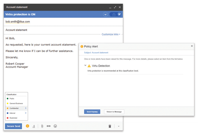Select the Public classification option

coord(12,98)
